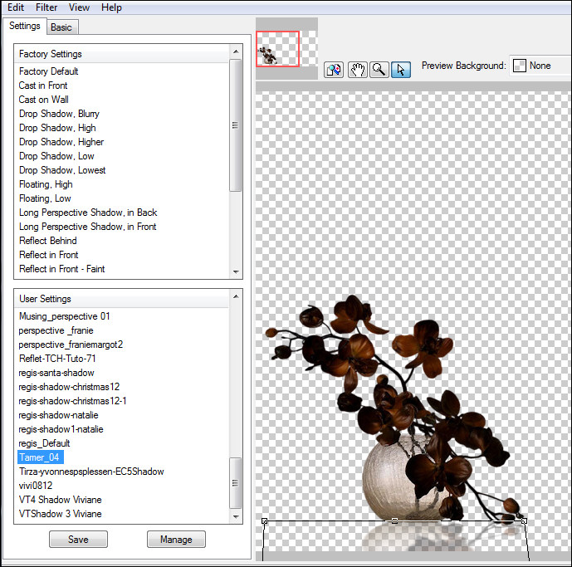Select VTShadow 3 Viviane setting
572x567 pixels.
coord(61,514)
